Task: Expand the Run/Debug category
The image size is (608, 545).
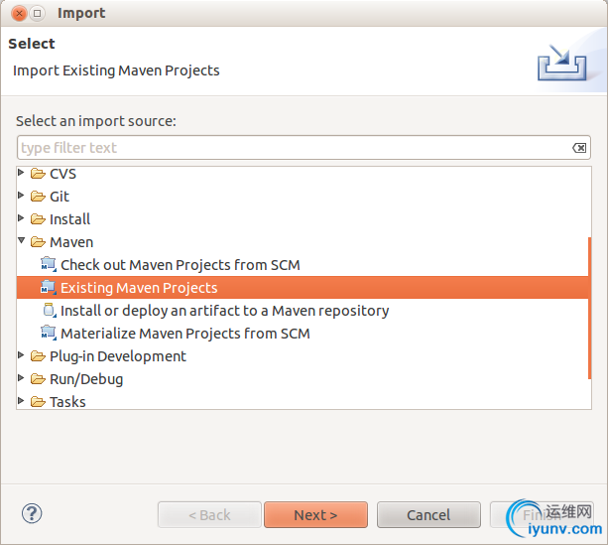Action: [22, 379]
